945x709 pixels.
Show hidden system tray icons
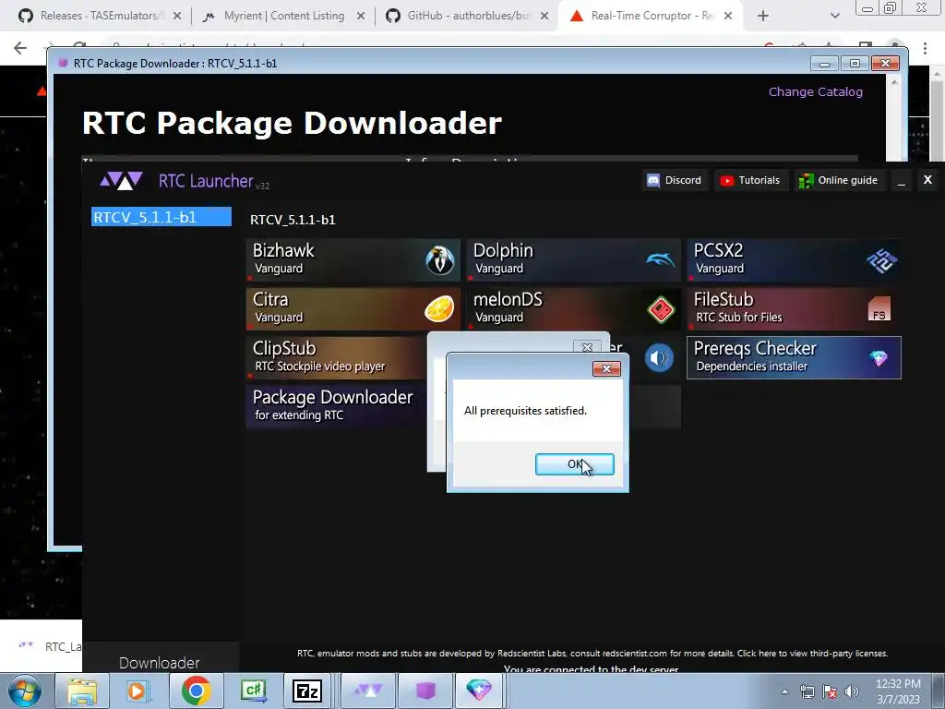784,691
